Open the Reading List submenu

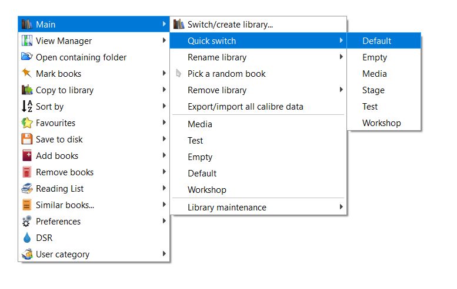59,189
